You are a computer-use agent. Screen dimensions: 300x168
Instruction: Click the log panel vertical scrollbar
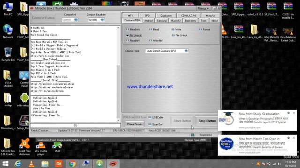click(118, 74)
